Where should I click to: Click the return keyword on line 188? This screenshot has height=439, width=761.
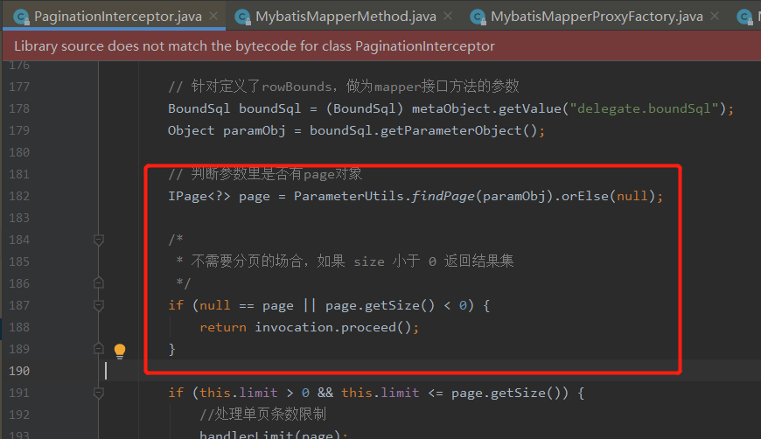point(223,327)
